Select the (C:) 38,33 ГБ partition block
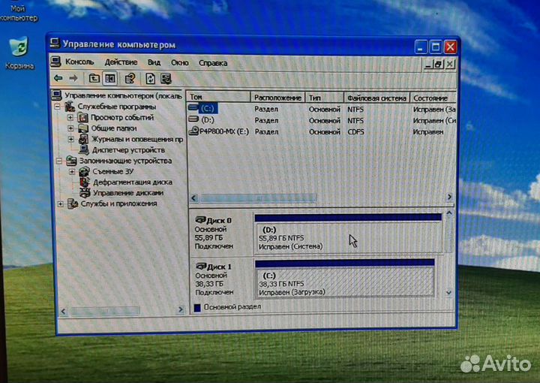Viewport: 540px width, 383px height. (345, 279)
